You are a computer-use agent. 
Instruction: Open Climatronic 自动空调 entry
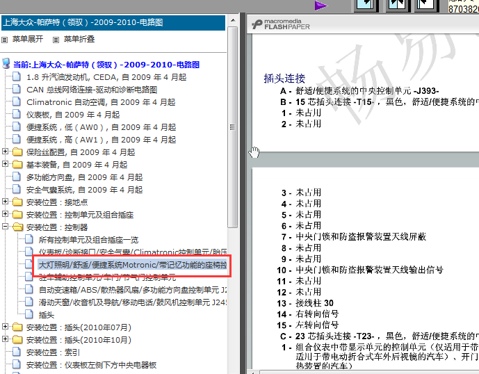pyautogui.click(x=101, y=102)
